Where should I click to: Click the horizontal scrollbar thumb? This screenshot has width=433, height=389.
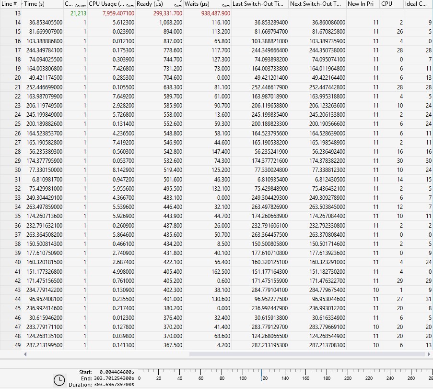(x=307, y=354)
